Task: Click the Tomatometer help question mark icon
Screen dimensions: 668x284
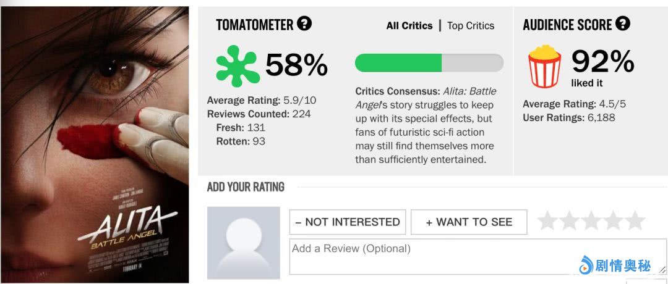Action: tap(304, 24)
